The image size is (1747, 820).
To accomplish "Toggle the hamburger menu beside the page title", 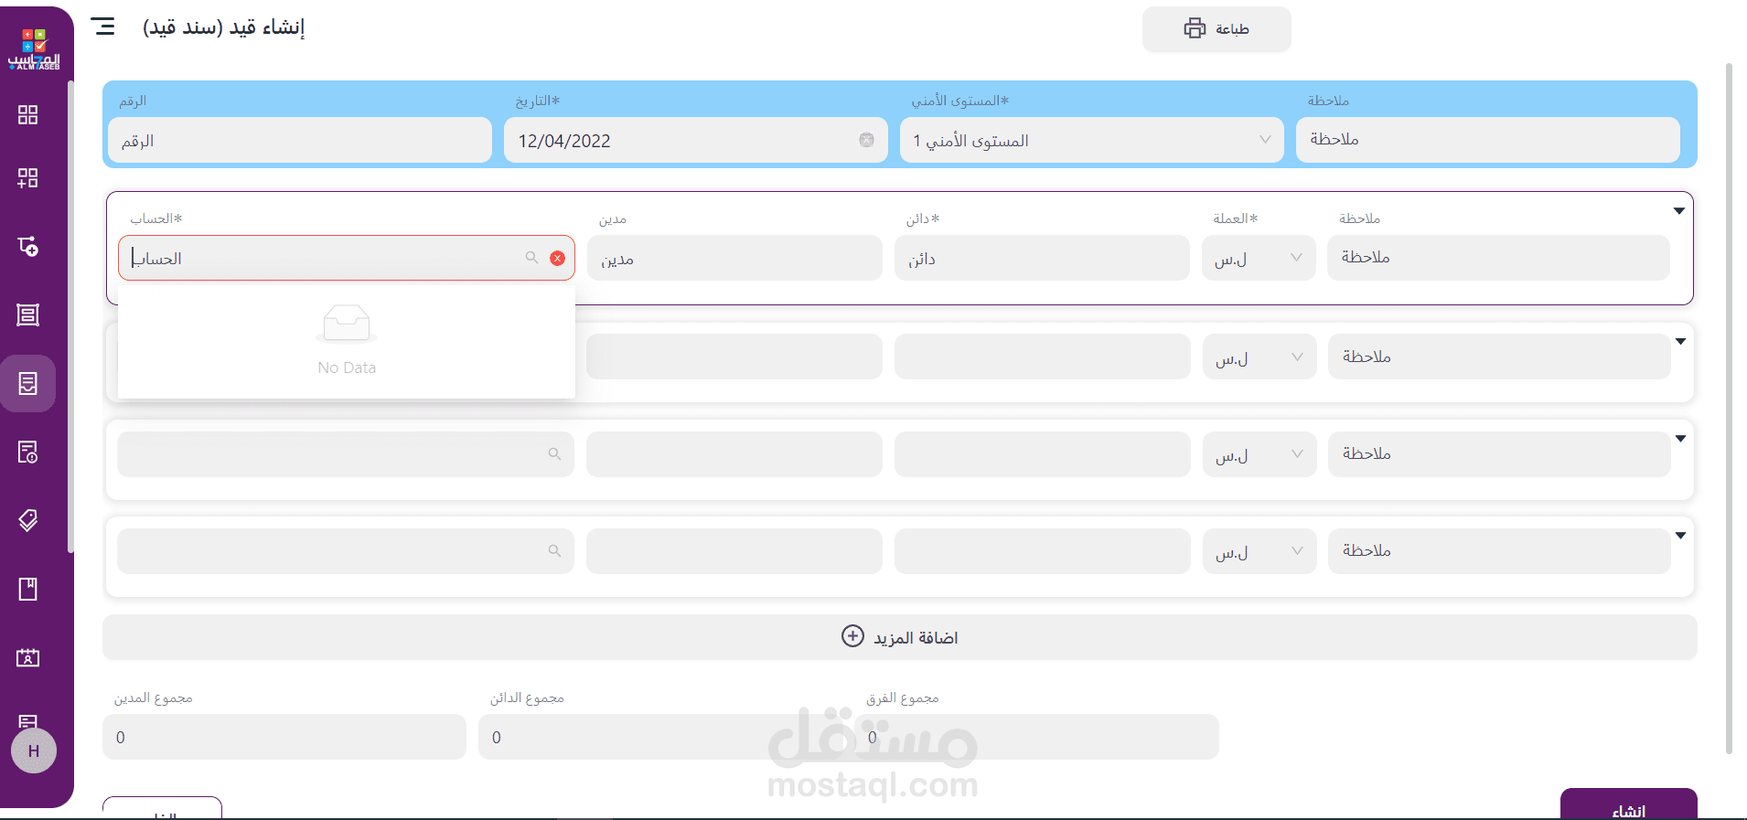I will pos(103,27).
